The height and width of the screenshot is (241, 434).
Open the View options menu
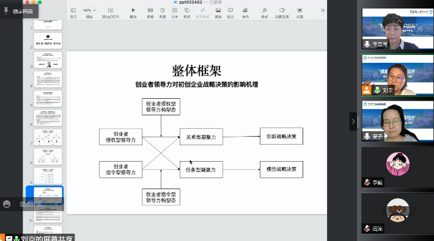[73, 12]
